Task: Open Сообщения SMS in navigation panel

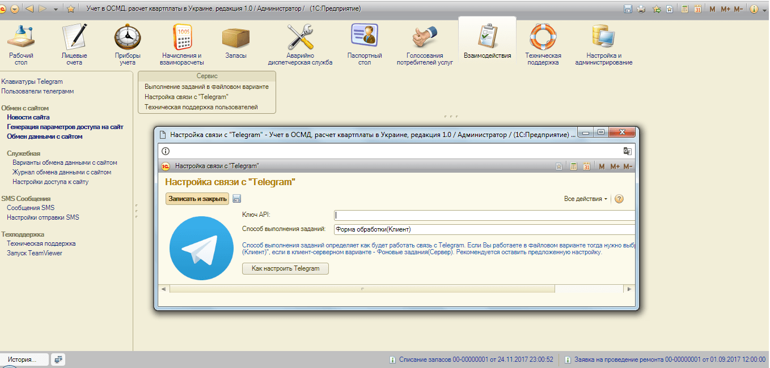Action: [31, 208]
